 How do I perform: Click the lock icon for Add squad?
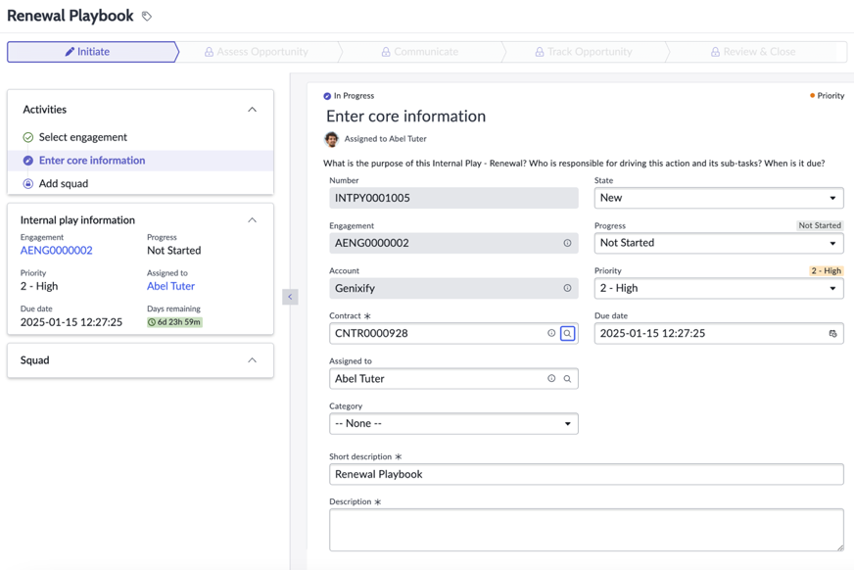[27, 183]
